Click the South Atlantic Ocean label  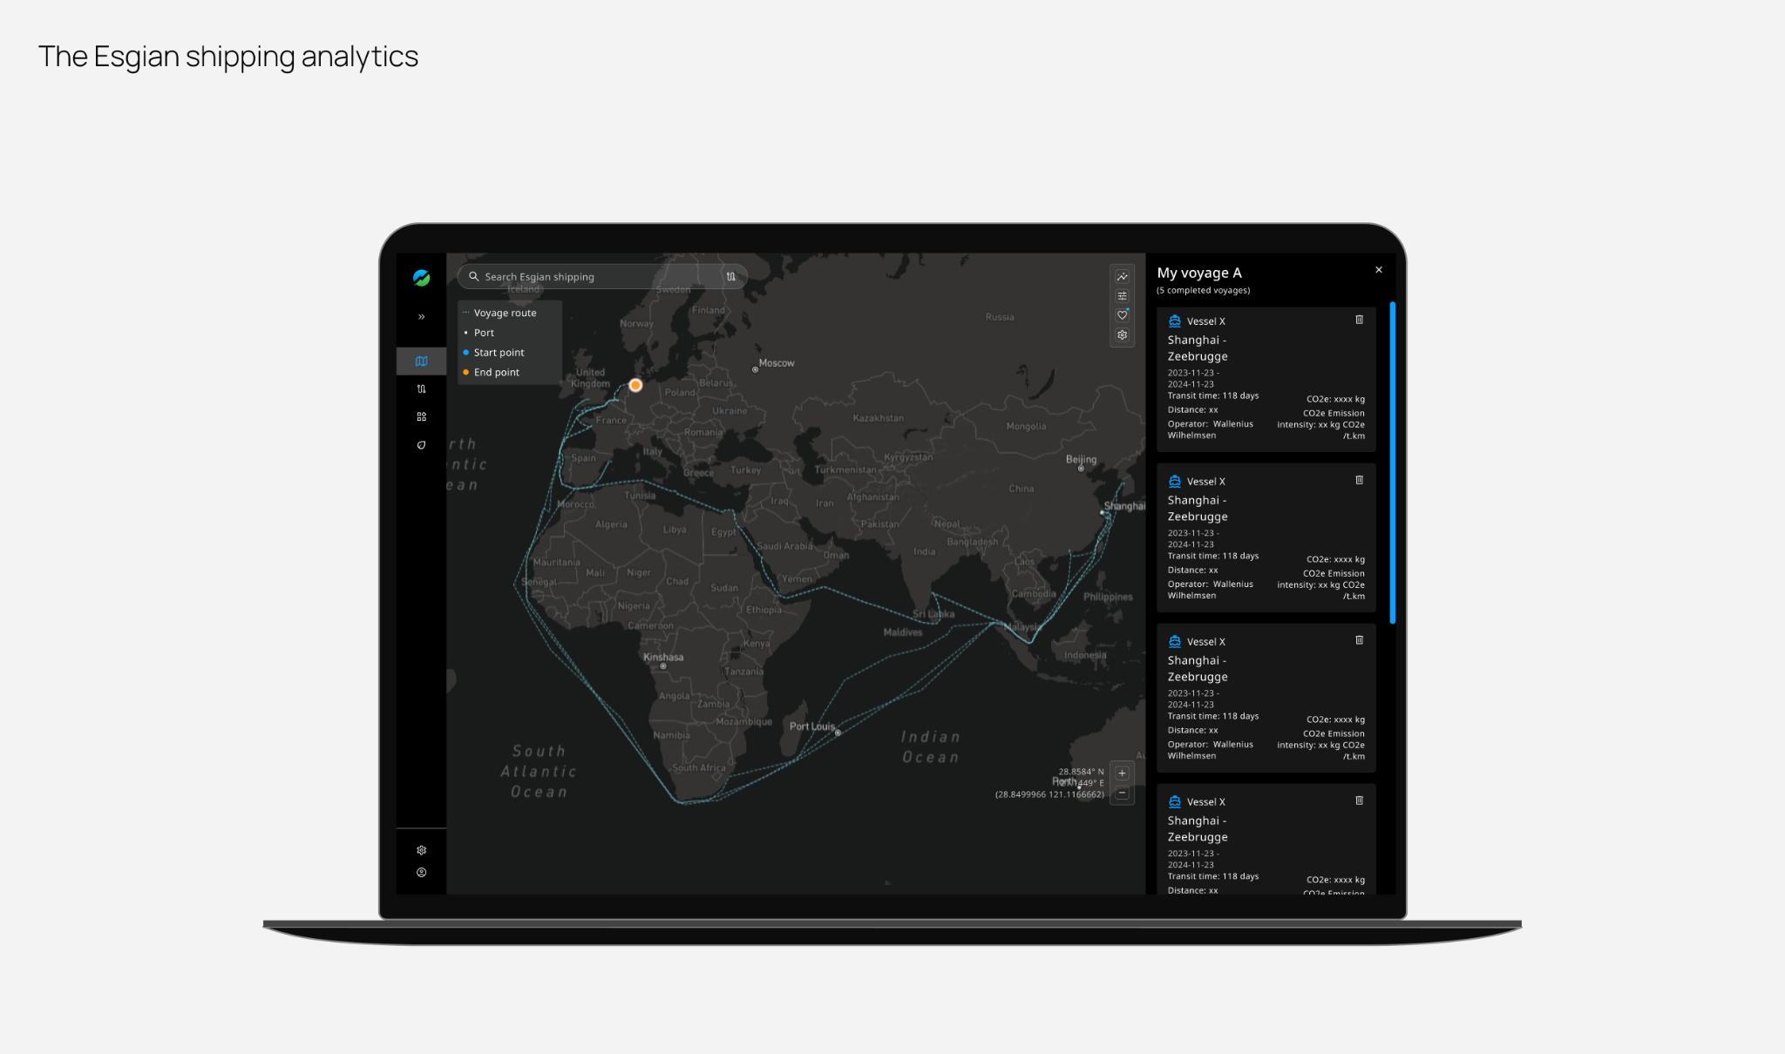coord(539,772)
